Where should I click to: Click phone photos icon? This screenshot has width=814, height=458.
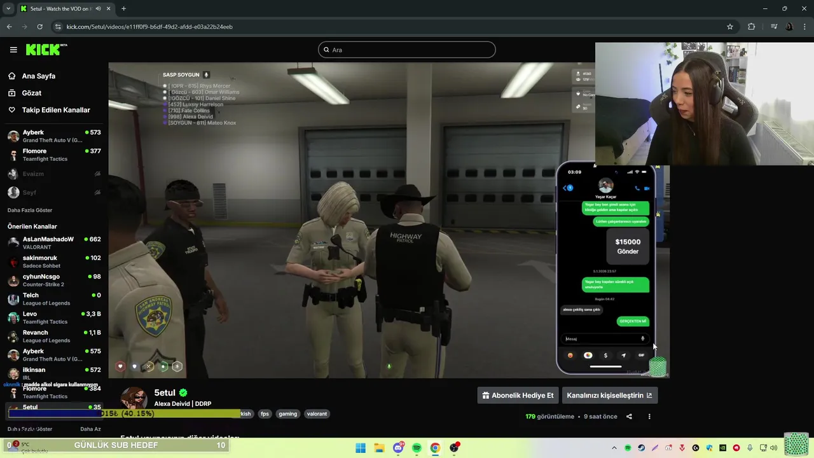588,356
